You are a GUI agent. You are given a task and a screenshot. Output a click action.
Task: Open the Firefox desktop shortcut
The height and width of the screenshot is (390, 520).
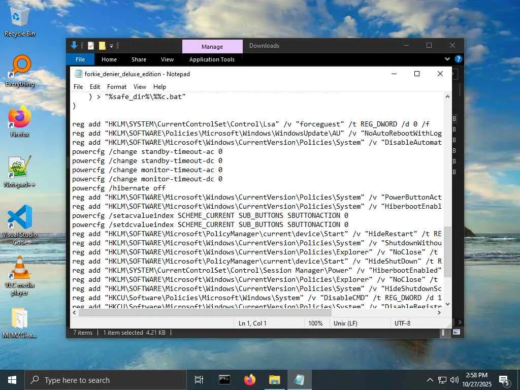[x=19, y=121]
